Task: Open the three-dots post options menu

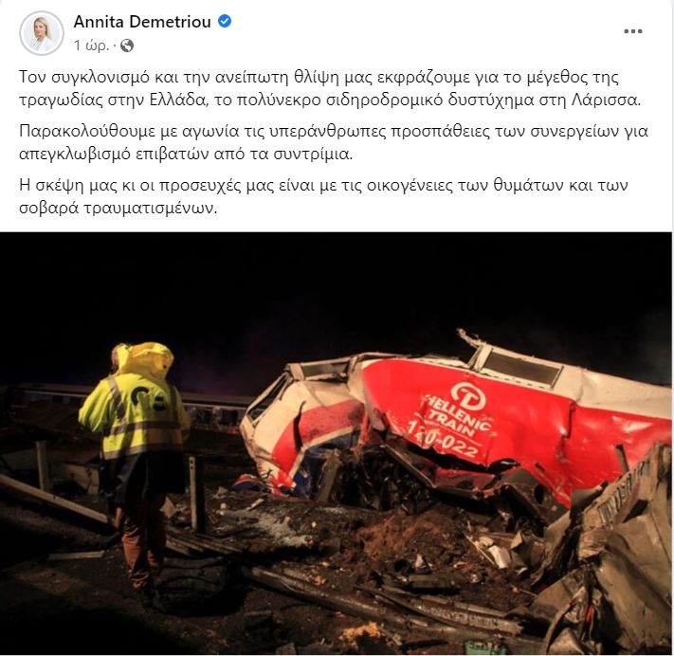Action: (632, 31)
